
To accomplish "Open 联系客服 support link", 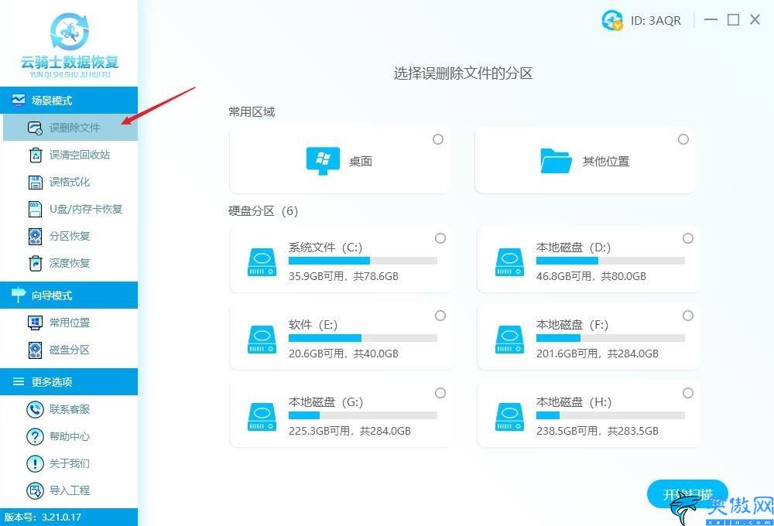I will click(x=70, y=409).
